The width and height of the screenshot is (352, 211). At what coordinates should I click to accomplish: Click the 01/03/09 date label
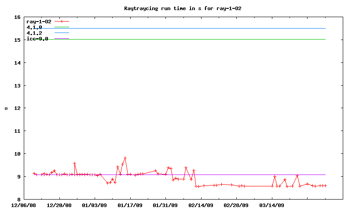coord(95,205)
